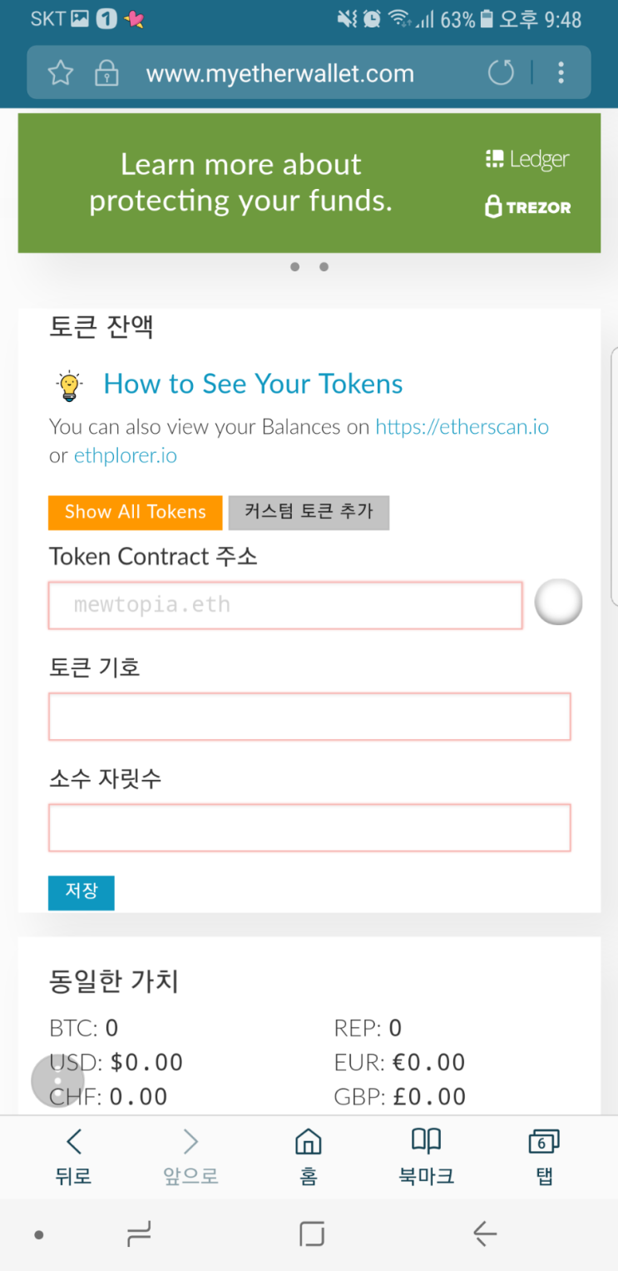Switch to the 커스텀 토큰 추가 tab
The height and width of the screenshot is (1271, 618).
[309, 513]
